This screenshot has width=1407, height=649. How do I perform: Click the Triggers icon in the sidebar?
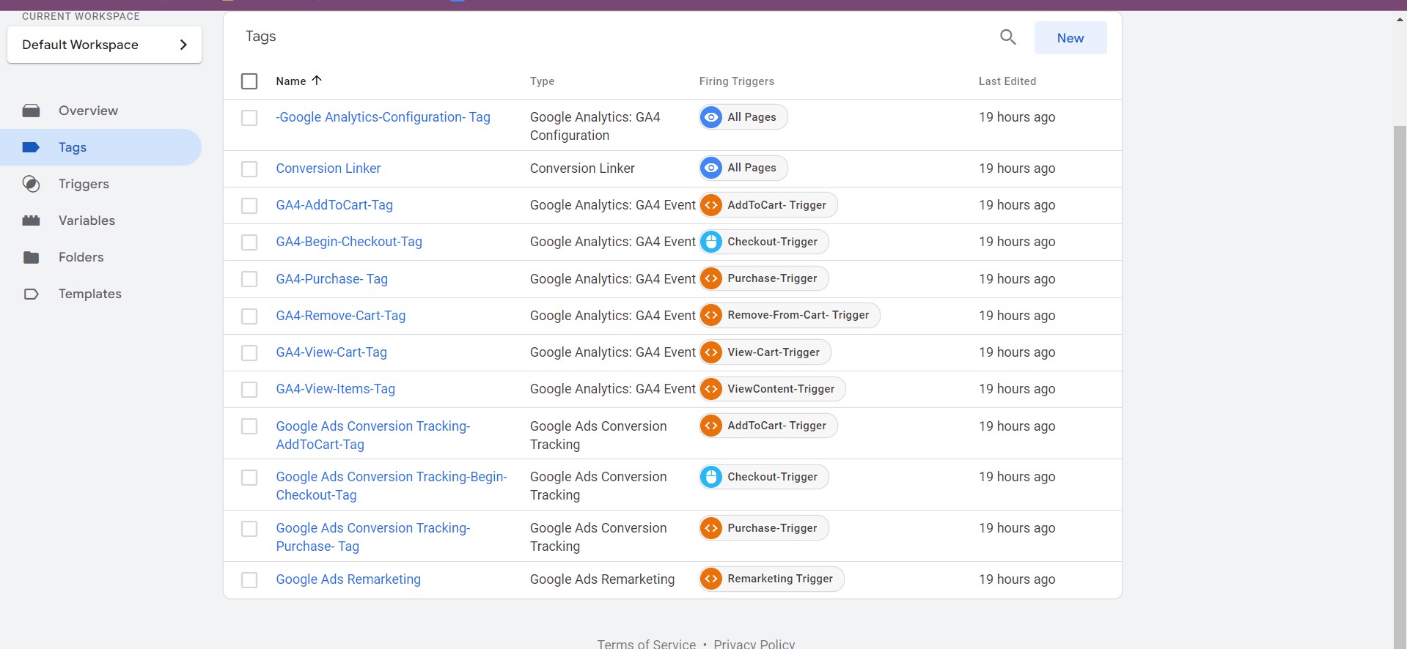pyautogui.click(x=31, y=184)
